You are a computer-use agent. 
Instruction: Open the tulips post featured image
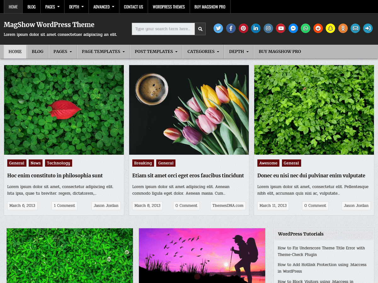tap(189, 110)
